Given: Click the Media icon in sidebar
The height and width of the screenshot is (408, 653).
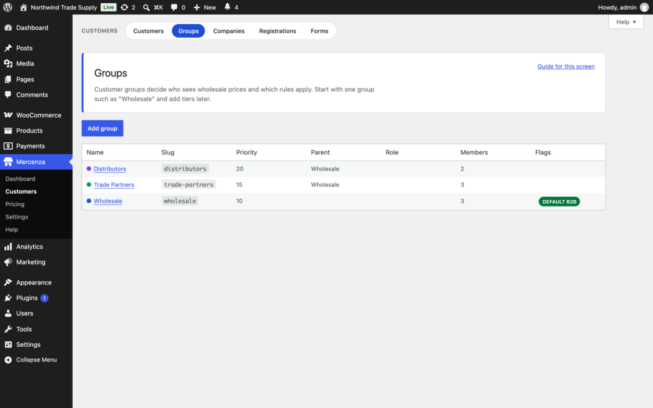Looking at the screenshot, I should click(x=8, y=63).
